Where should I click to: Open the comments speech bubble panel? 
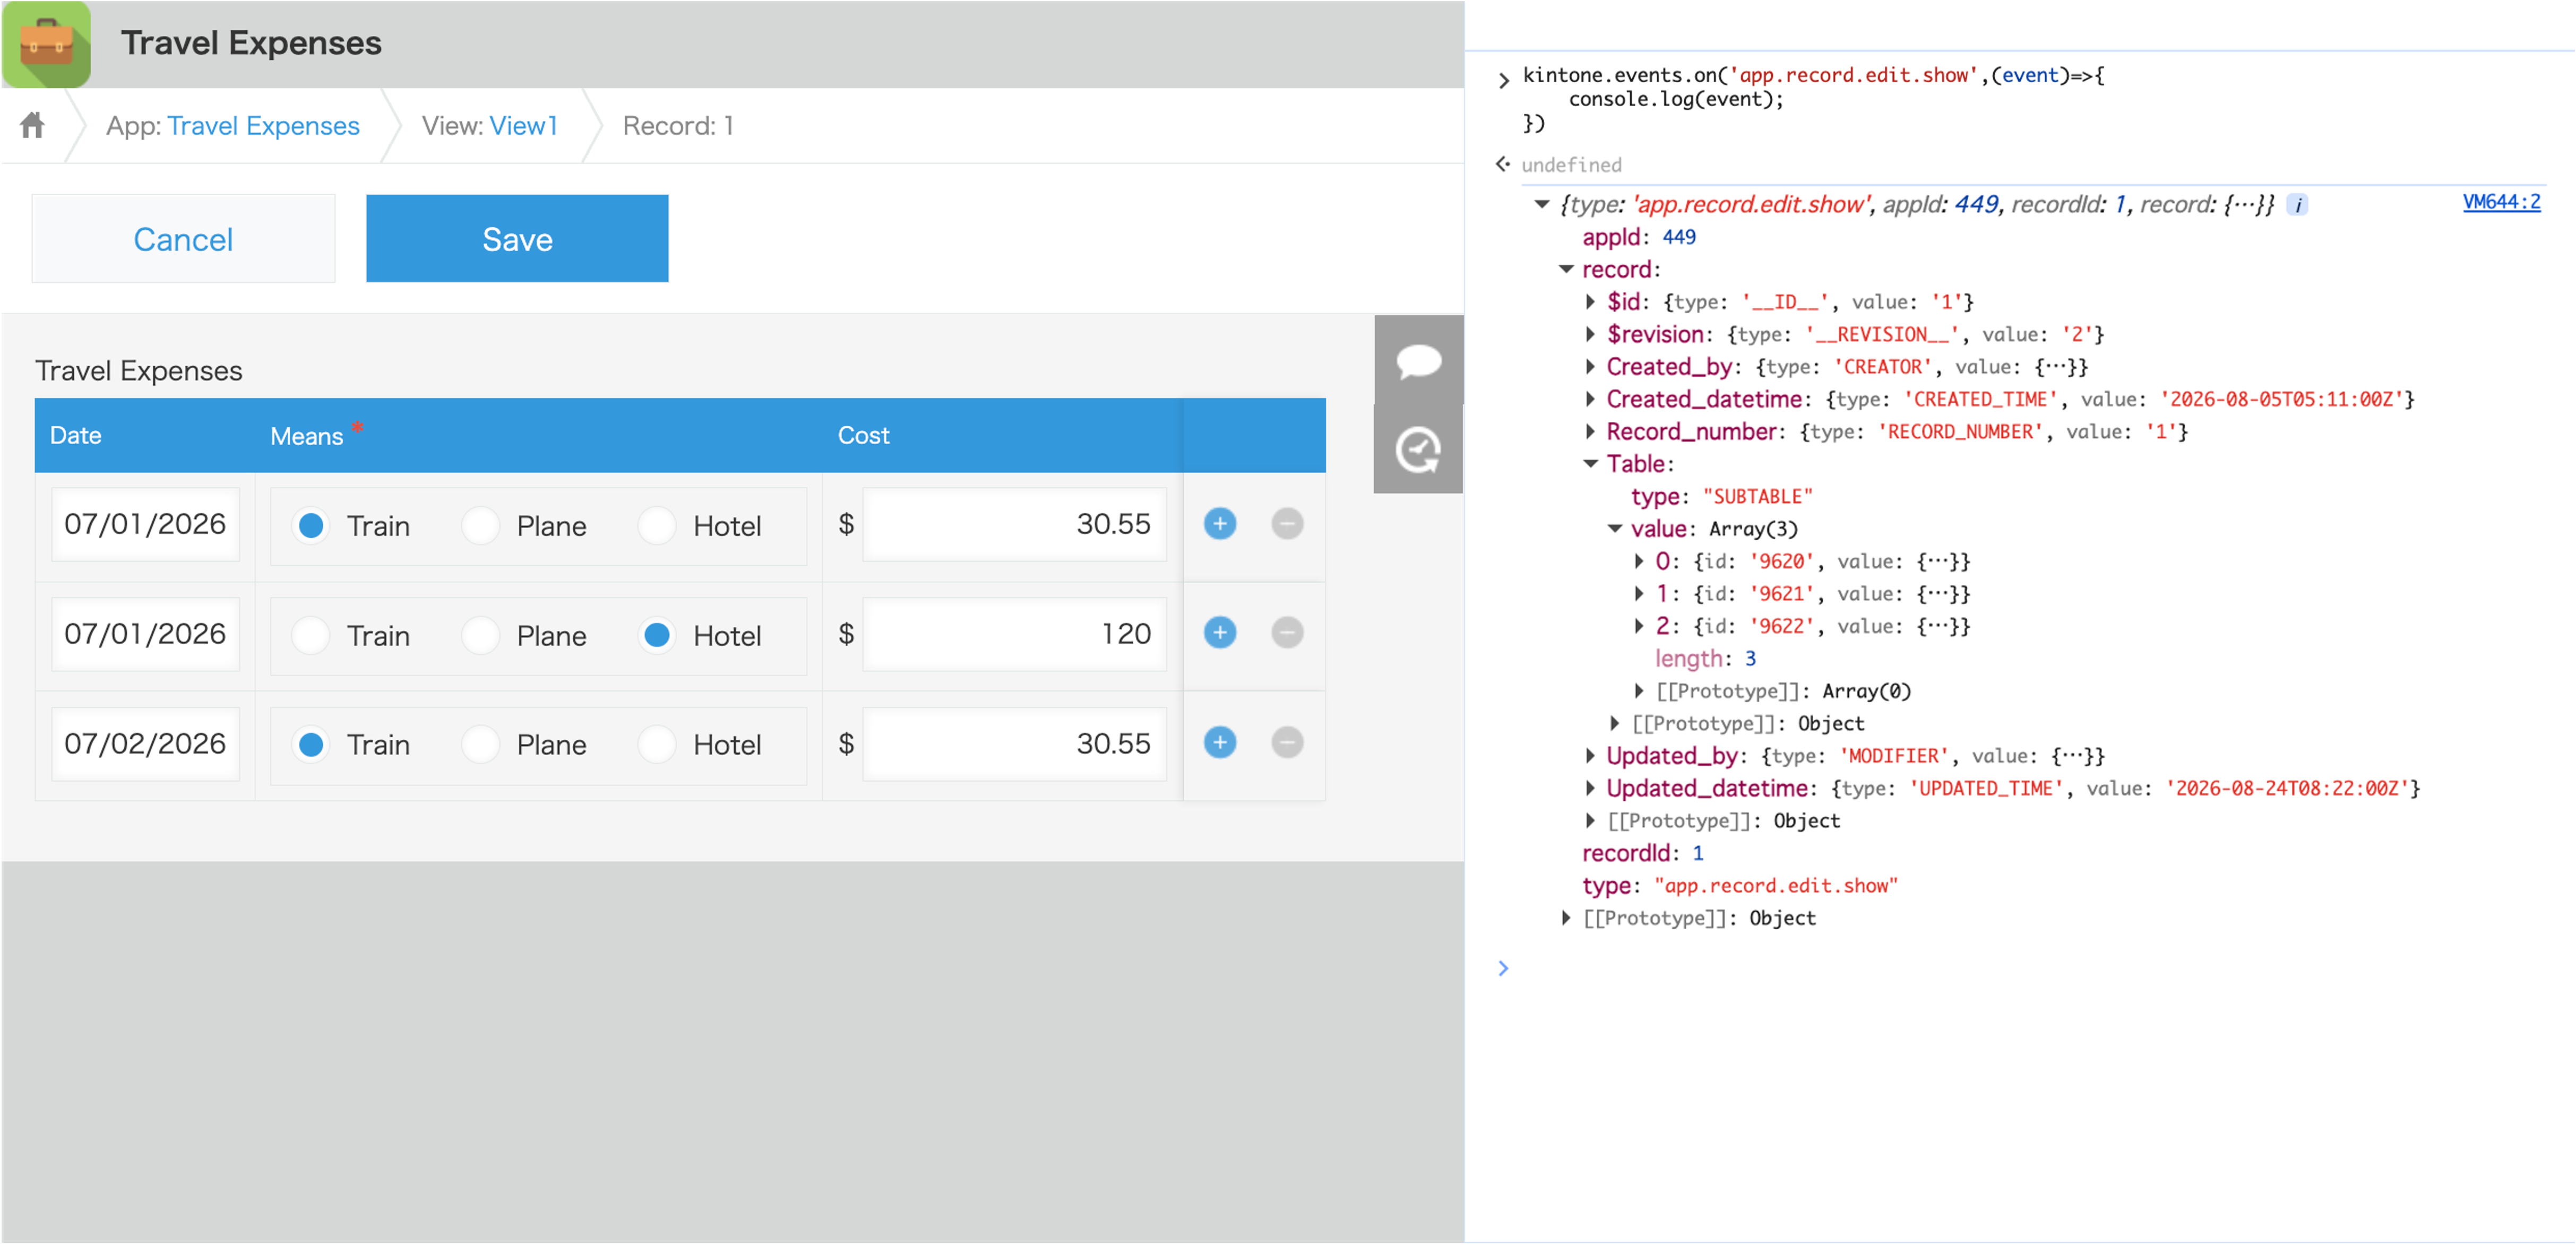pyautogui.click(x=1418, y=360)
